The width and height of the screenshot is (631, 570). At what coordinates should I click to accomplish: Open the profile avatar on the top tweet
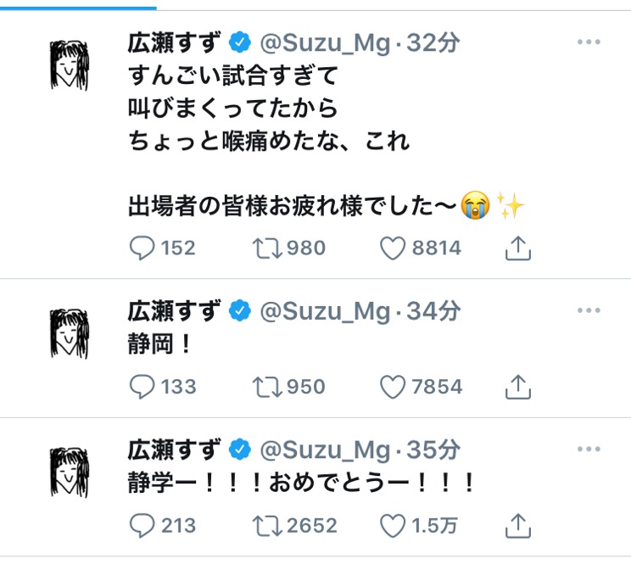coord(70,64)
